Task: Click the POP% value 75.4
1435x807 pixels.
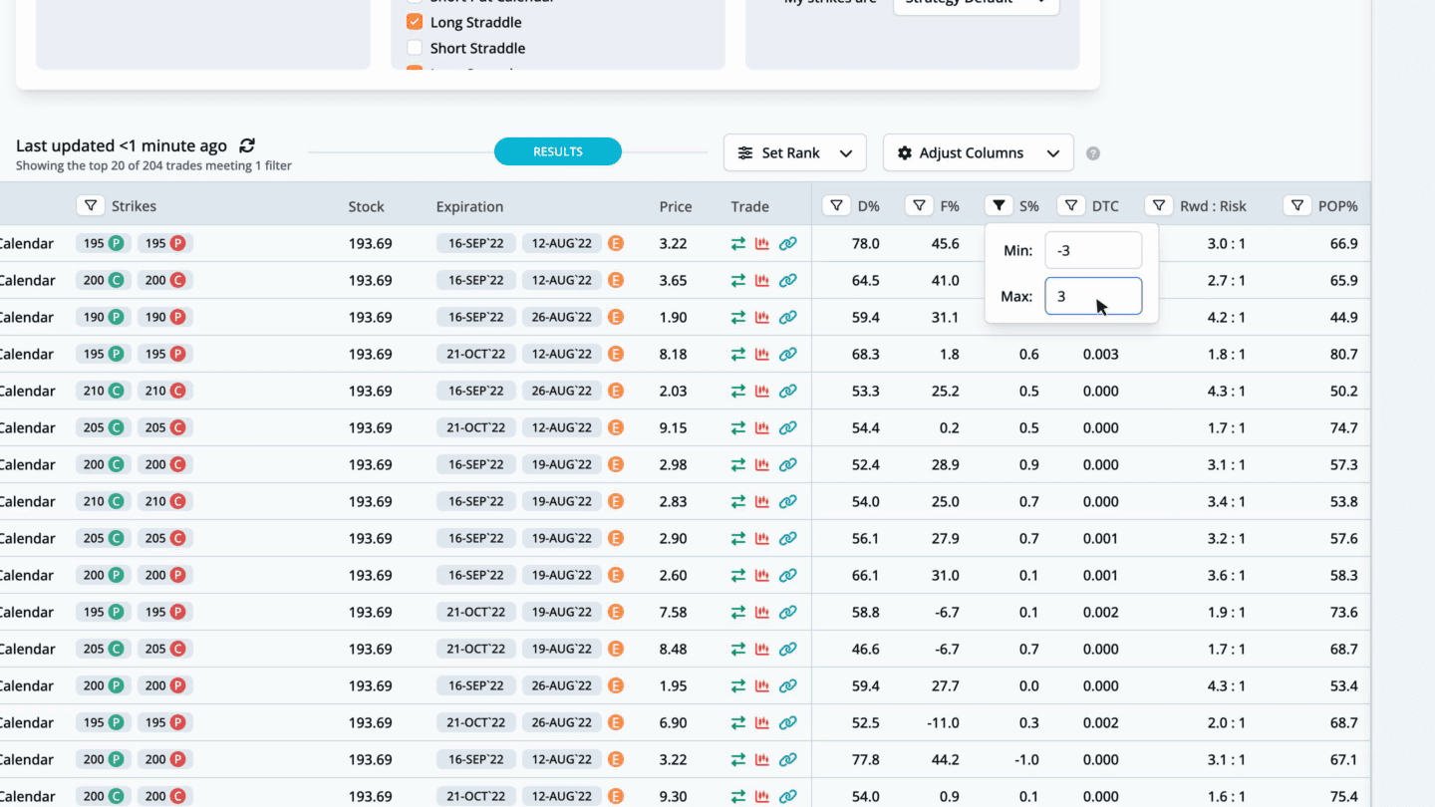Action: pos(1343,797)
